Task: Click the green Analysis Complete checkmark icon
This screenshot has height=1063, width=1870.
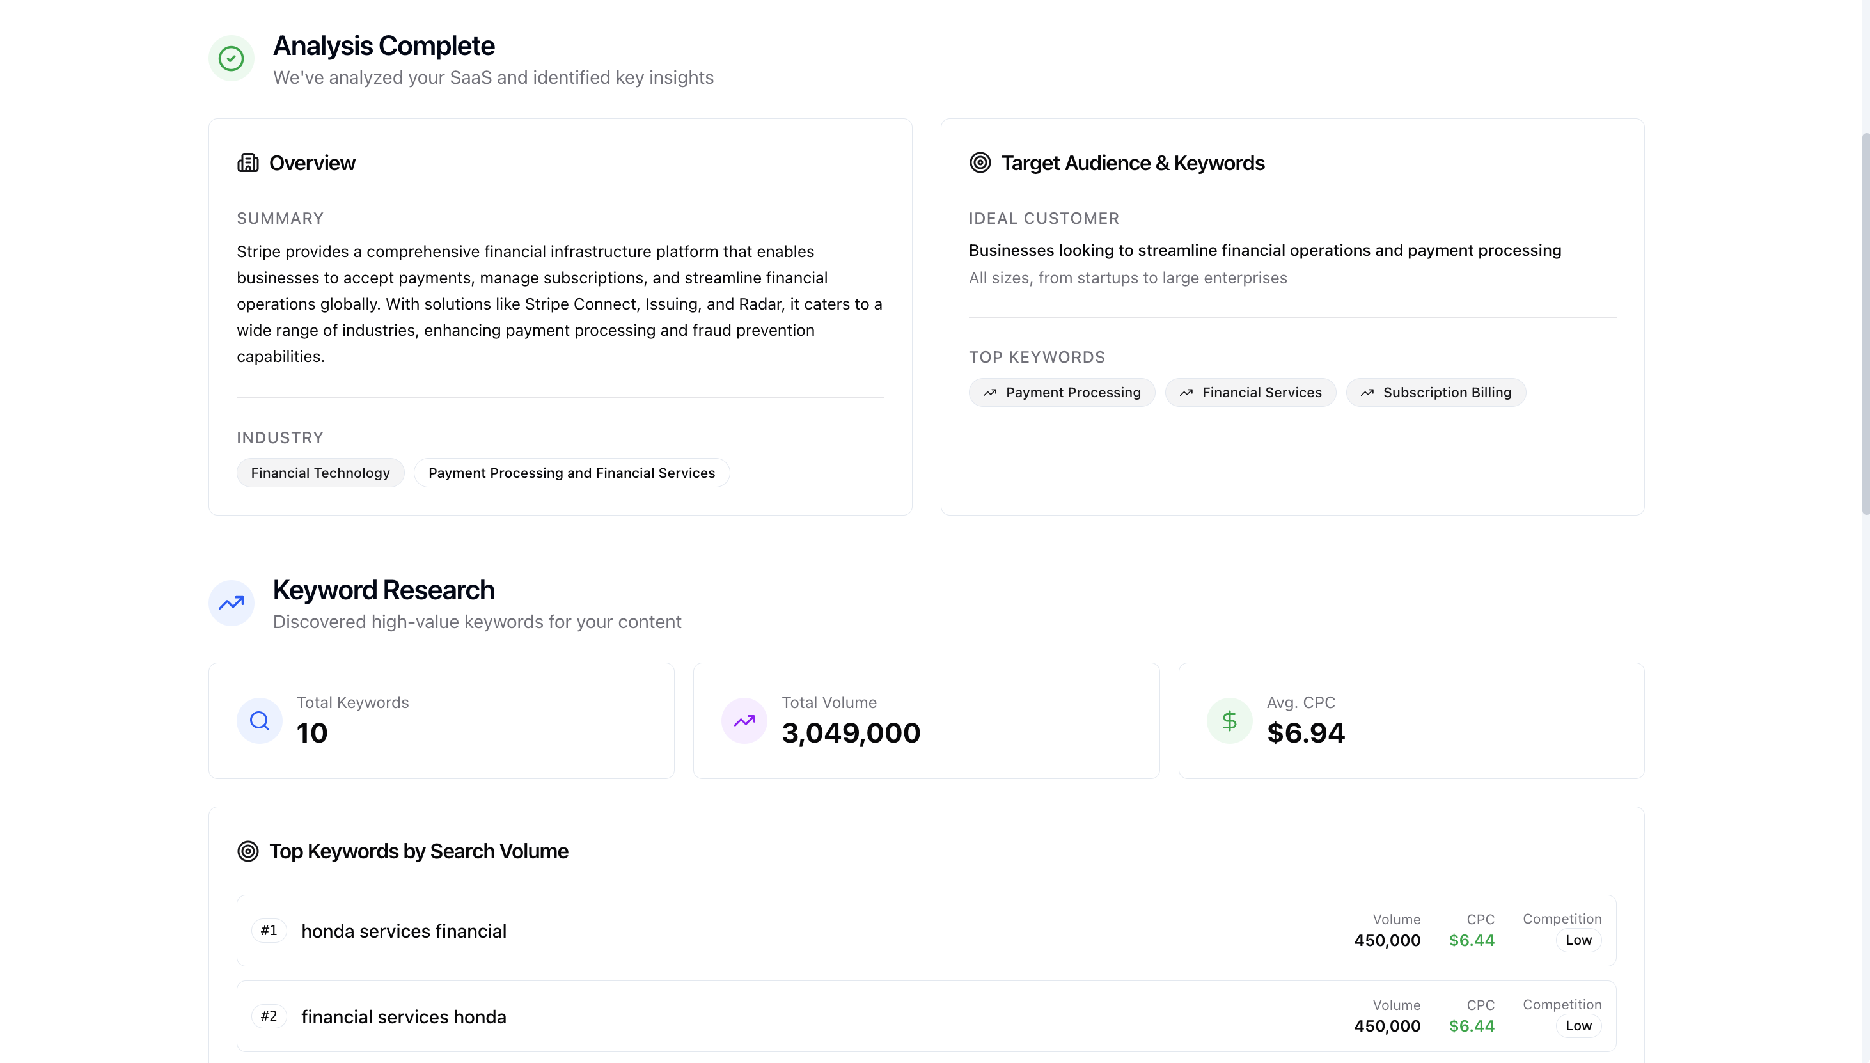Action: click(x=231, y=58)
